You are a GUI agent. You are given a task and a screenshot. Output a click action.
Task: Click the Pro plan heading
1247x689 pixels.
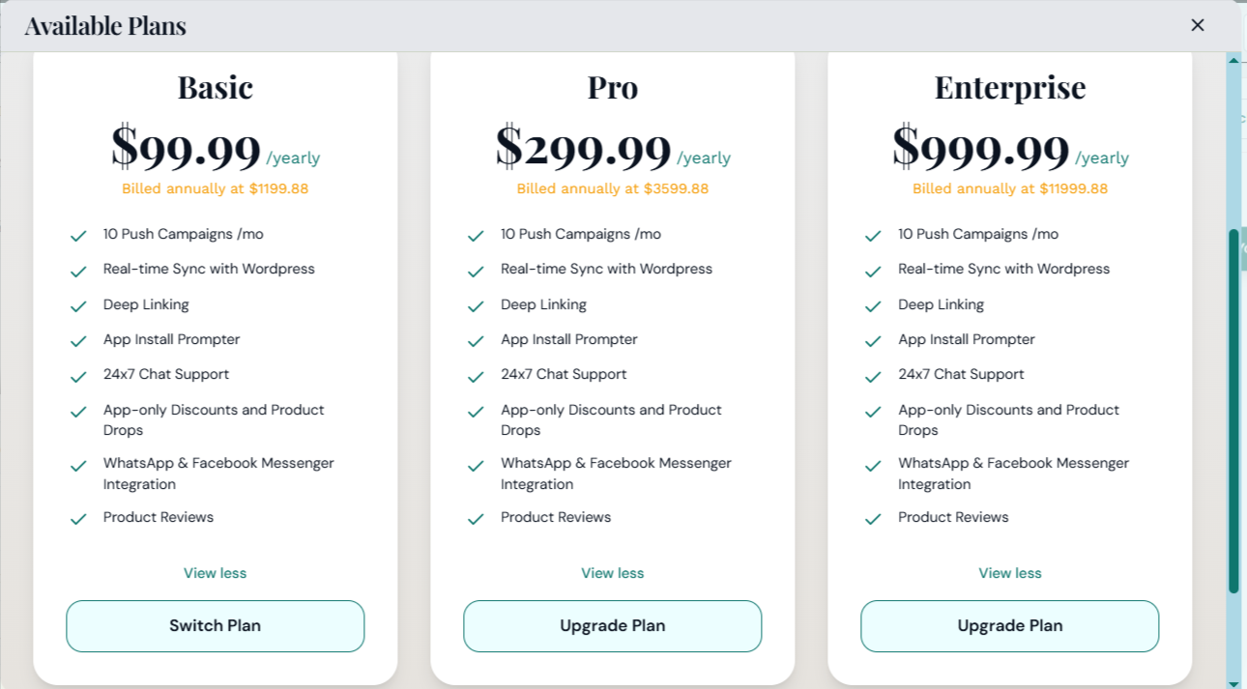612,88
